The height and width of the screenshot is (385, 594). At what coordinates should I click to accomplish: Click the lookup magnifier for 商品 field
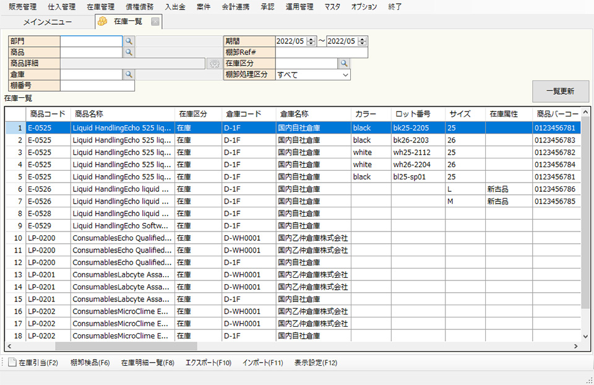pyautogui.click(x=129, y=53)
